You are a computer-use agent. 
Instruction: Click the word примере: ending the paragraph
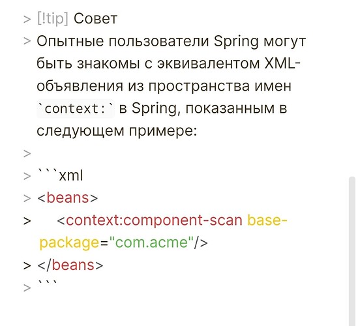coord(163,131)
